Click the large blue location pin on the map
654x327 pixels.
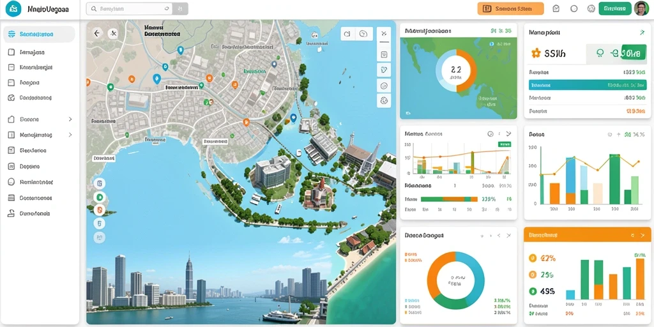(x=157, y=79)
